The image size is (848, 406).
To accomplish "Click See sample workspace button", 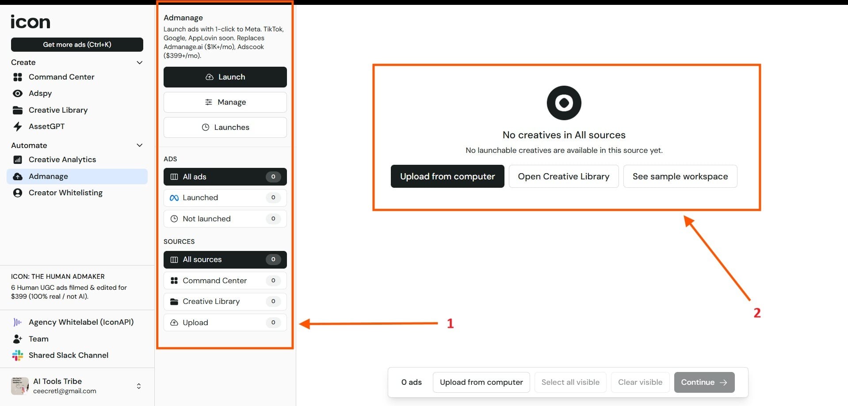I will (680, 176).
